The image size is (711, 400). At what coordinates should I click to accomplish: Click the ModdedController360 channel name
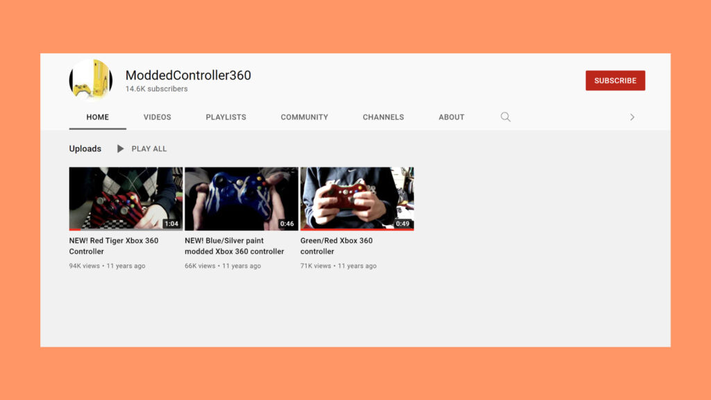tap(188, 75)
